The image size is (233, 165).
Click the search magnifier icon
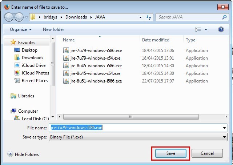pos(224,17)
